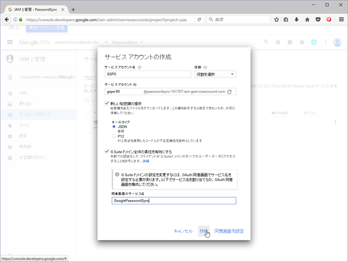Open the downloads arrow icon
The height and width of the screenshot is (262, 348).
pyautogui.click(x=296, y=20)
